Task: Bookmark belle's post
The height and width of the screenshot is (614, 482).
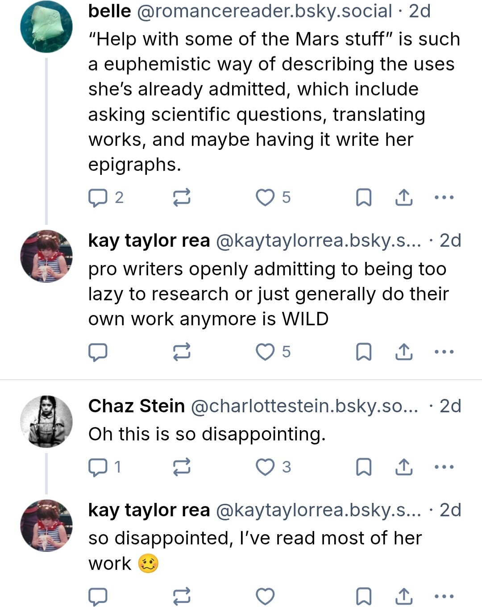Action: pos(364,197)
